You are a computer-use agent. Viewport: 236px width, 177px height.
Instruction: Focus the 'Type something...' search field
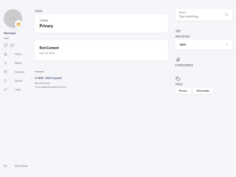(x=201, y=17)
